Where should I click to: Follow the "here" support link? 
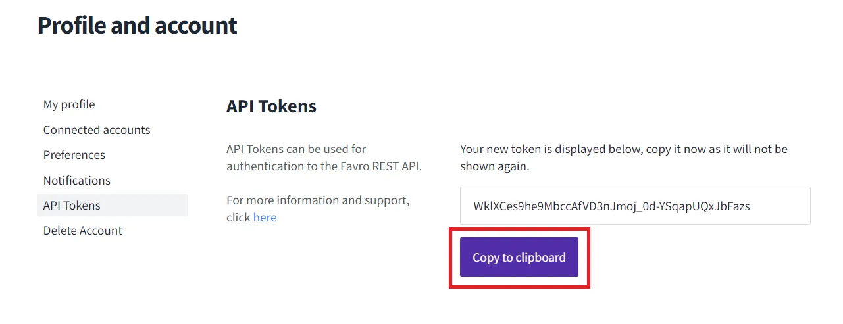pyautogui.click(x=265, y=218)
